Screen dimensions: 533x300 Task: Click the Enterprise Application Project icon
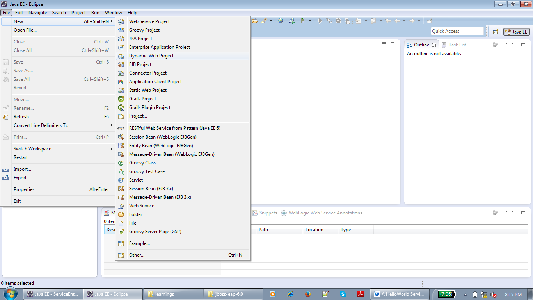pyautogui.click(x=121, y=47)
